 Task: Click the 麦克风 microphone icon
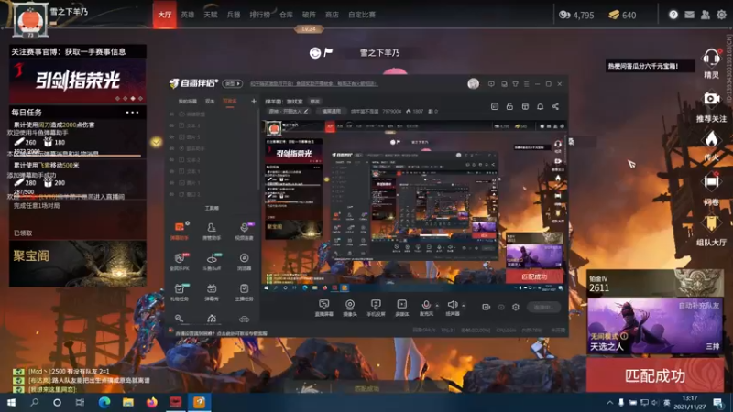[x=426, y=305]
